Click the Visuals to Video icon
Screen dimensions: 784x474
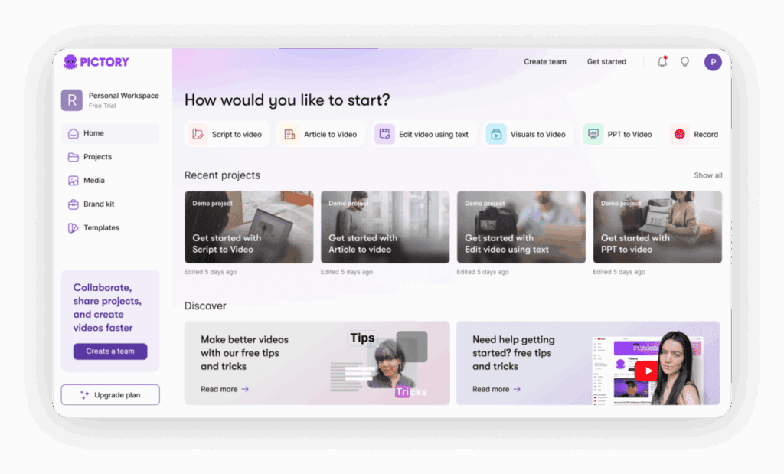point(496,134)
